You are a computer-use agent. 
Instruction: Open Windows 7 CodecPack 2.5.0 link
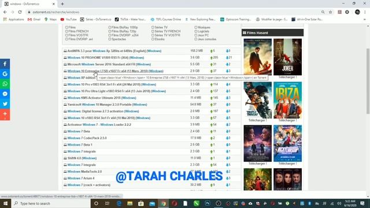point(87,138)
